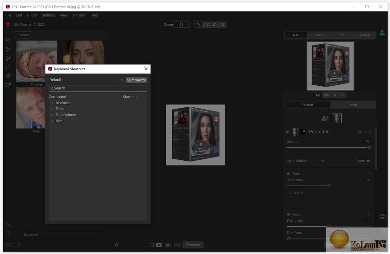Select the Zoom magnifier tool
Viewport: 390px width, 254px height.
[x=8, y=85]
